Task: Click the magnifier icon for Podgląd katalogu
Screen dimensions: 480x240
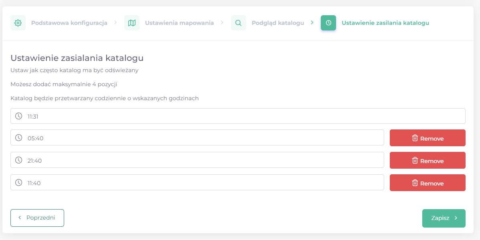Action: pyautogui.click(x=239, y=23)
